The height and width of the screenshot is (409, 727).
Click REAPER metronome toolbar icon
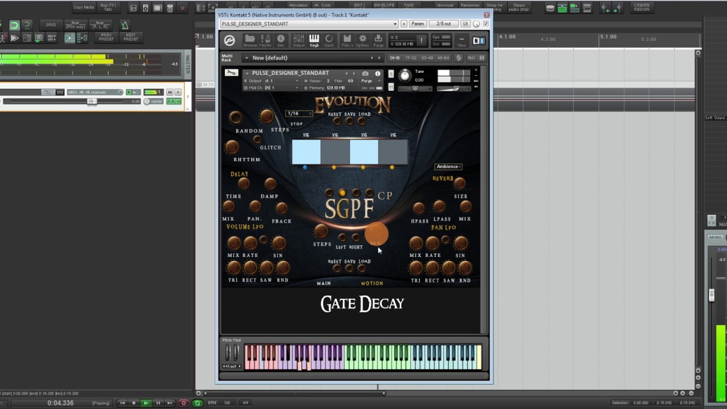[x=125, y=25]
